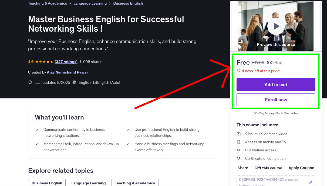Click Enroll now
The image size is (327, 186).
coord(276,100)
